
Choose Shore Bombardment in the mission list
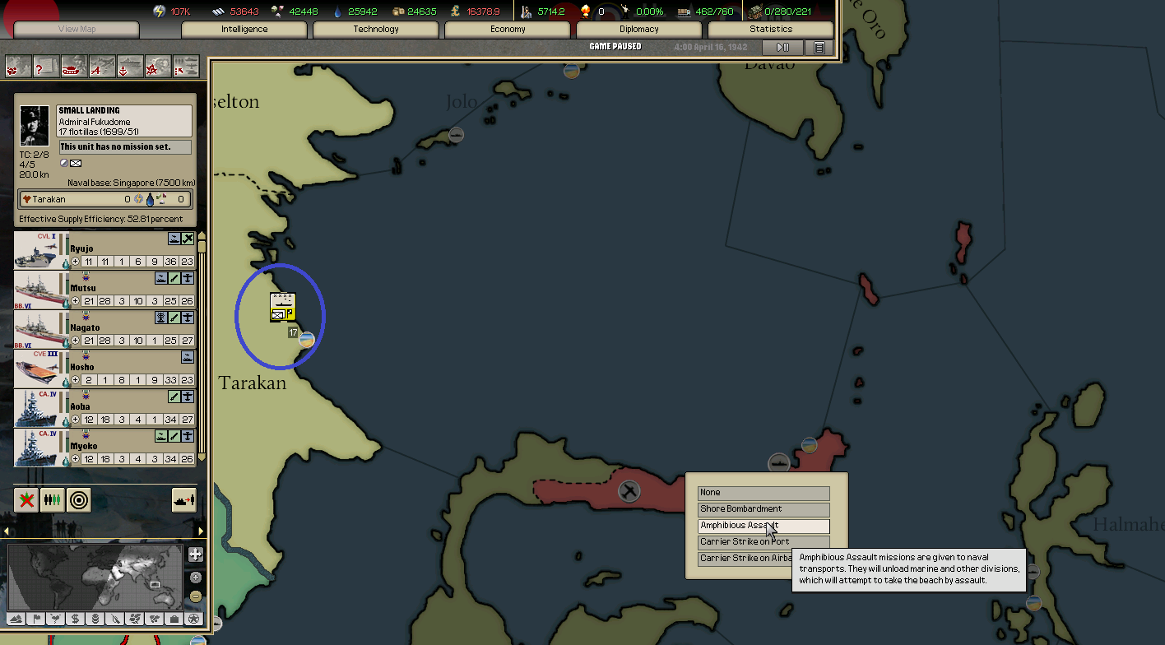click(x=763, y=509)
